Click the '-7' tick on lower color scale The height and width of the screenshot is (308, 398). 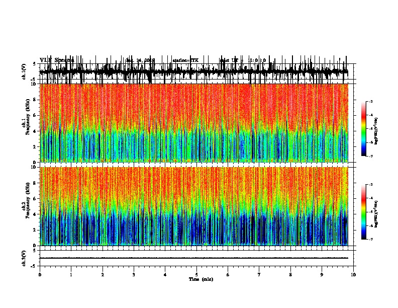(x=371, y=240)
